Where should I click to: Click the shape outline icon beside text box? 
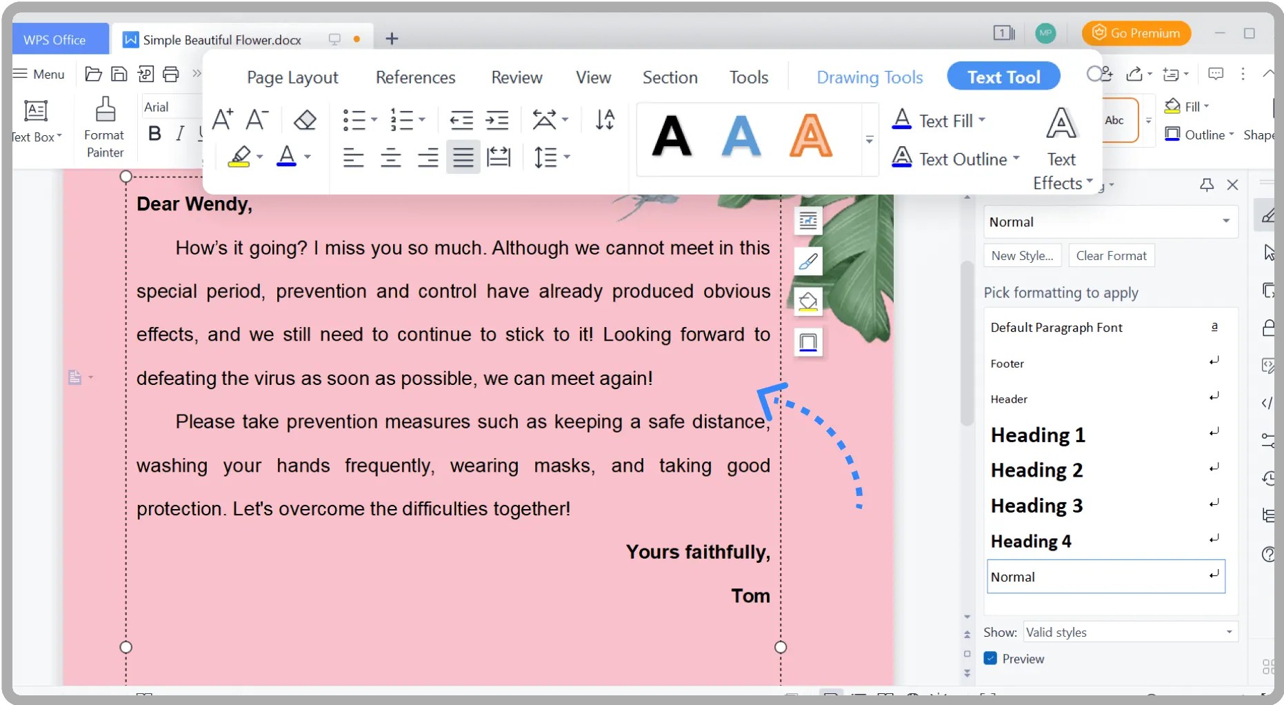[808, 342]
